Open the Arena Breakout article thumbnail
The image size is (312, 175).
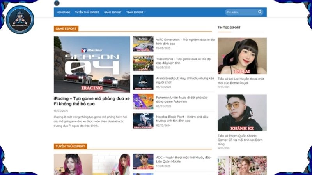click(x=143, y=82)
